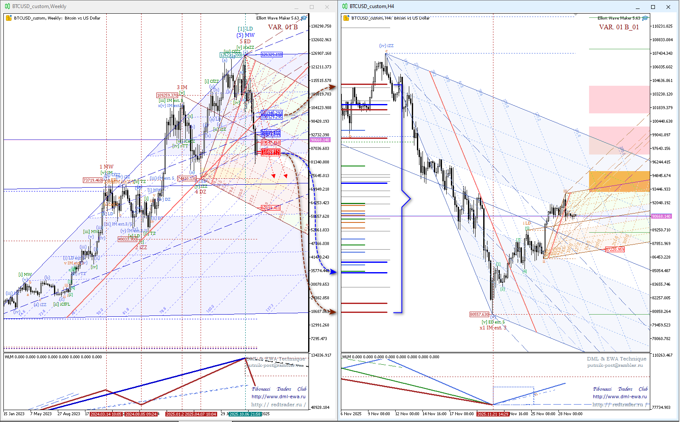
Task: Select the 2024.03.14 10:05 date marker
Action: pos(106,414)
